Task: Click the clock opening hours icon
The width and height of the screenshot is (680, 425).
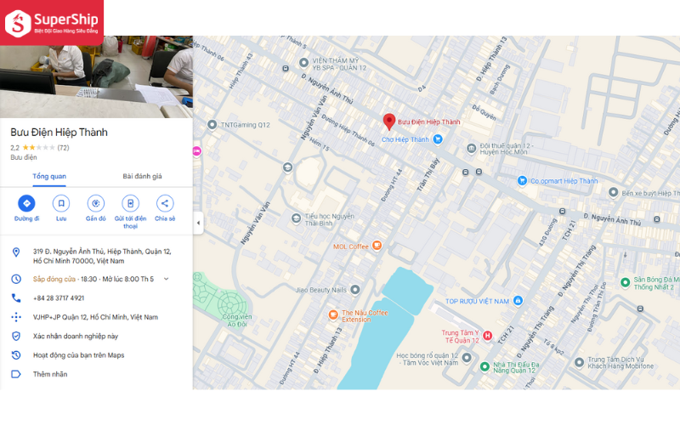Action: point(16,279)
